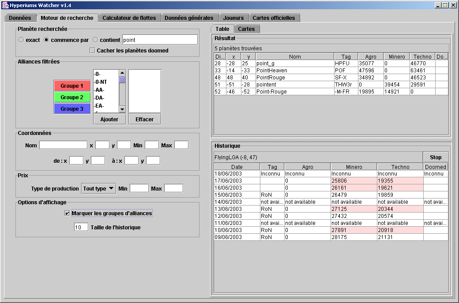Image resolution: width=459 pixels, height=303 pixels.
Task: Uncheck 'Marquer les groupes d'alliances'
Action: coord(67,213)
